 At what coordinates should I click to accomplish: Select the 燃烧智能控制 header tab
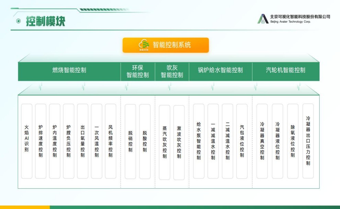coord(69,70)
